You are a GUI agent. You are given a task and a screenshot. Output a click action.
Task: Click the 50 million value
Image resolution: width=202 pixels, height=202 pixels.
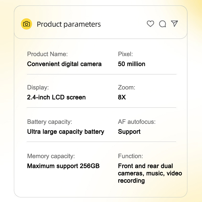132,64
